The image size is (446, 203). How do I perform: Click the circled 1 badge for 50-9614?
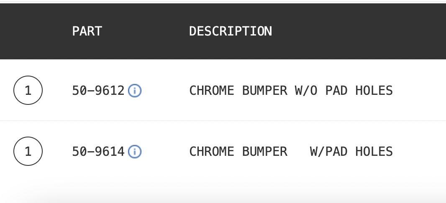coord(28,151)
